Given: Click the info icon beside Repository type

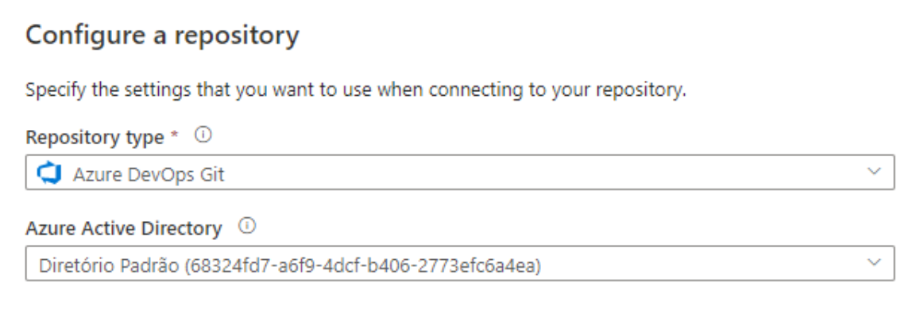Looking at the screenshot, I should pos(203,135).
